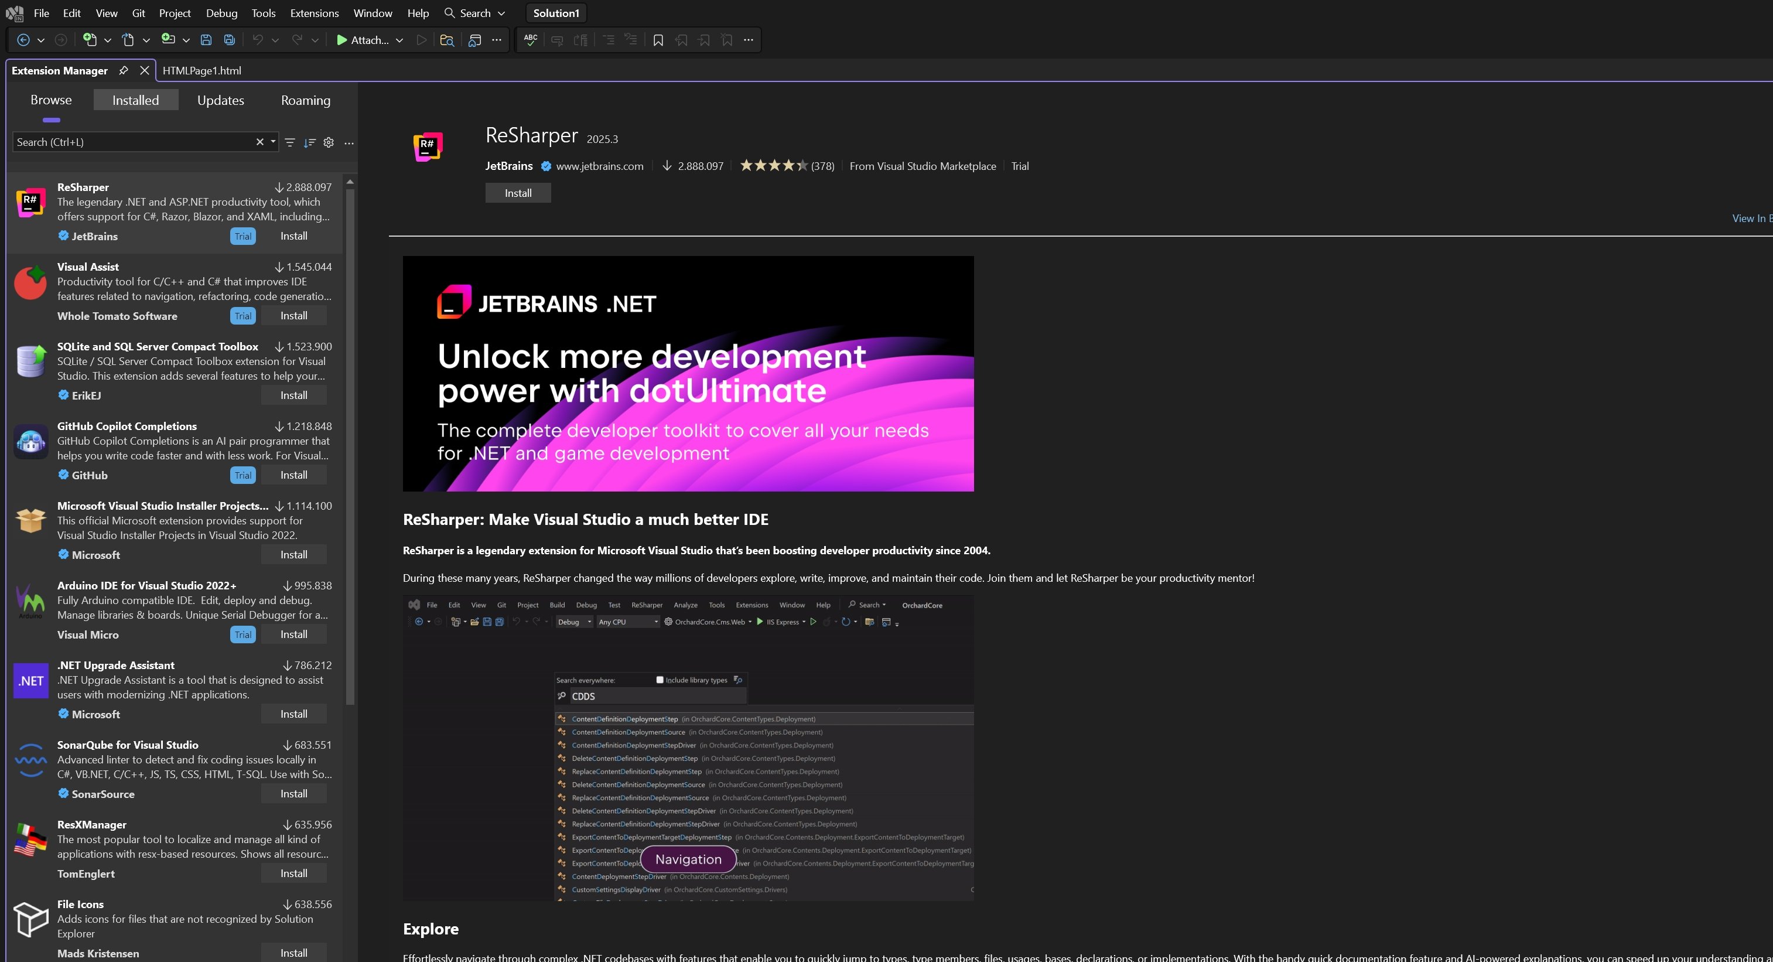The image size is (1773, 962).
Task: Open the filter icon beside extension search
Action: (x=290, y=142)
